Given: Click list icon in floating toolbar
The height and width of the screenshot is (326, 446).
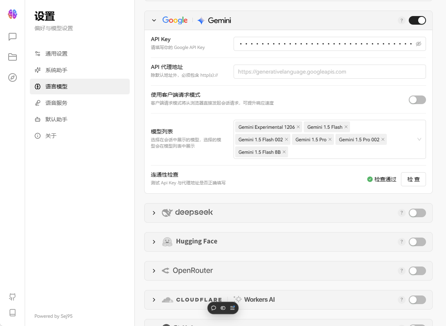Looking at the screenshot, I should 232,308.
